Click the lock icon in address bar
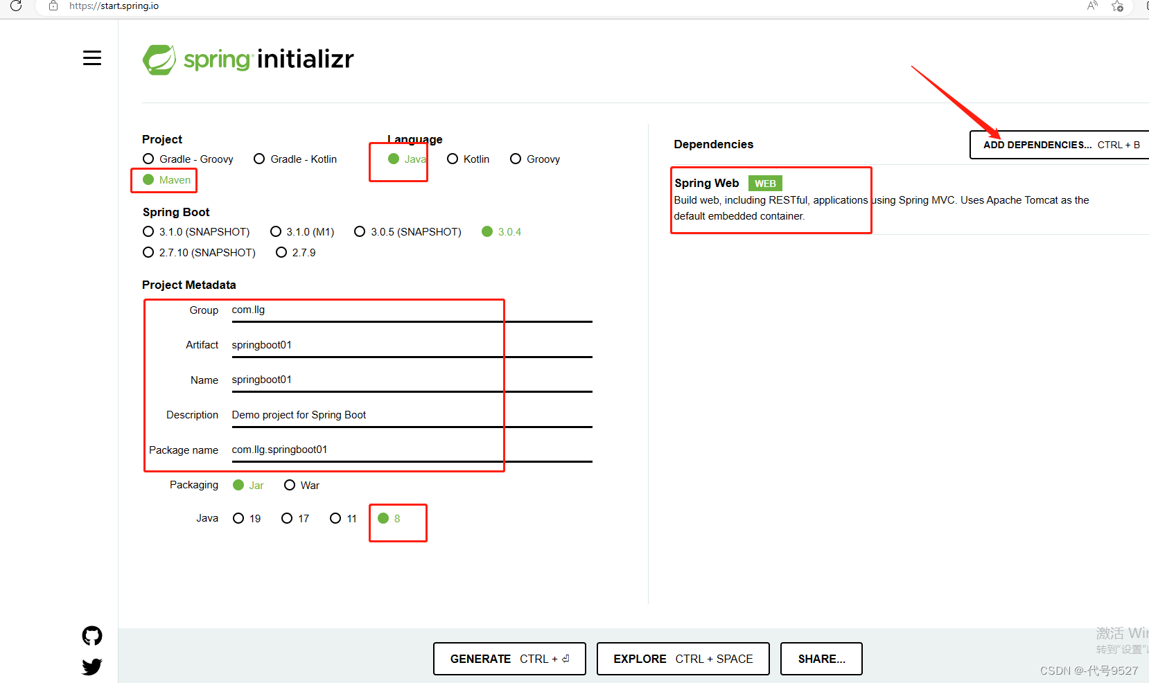The height and width of the screenshot is (683, 1149). coord(53,6)
